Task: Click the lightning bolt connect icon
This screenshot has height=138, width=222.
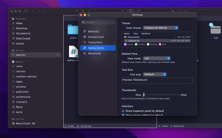Action: [x=77, y=11]
